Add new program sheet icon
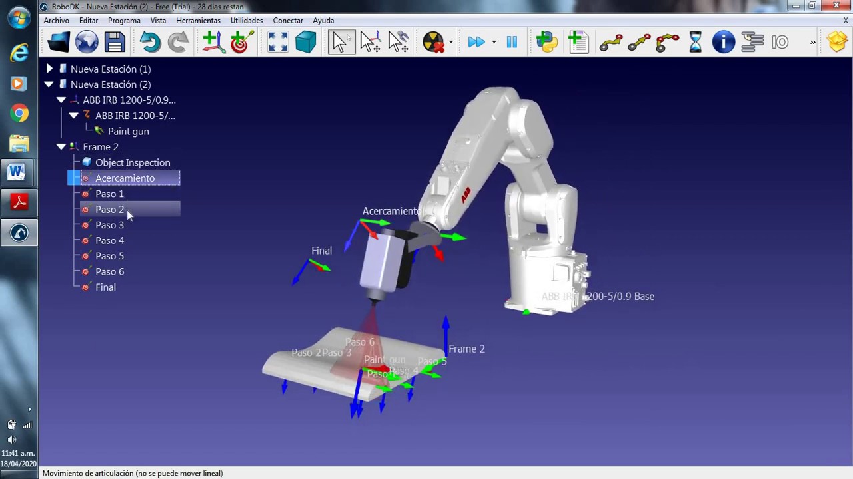853x479 pixels. point(578,42)
